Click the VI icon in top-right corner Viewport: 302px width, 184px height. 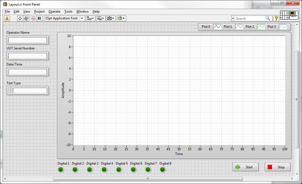tap(294, 15)
